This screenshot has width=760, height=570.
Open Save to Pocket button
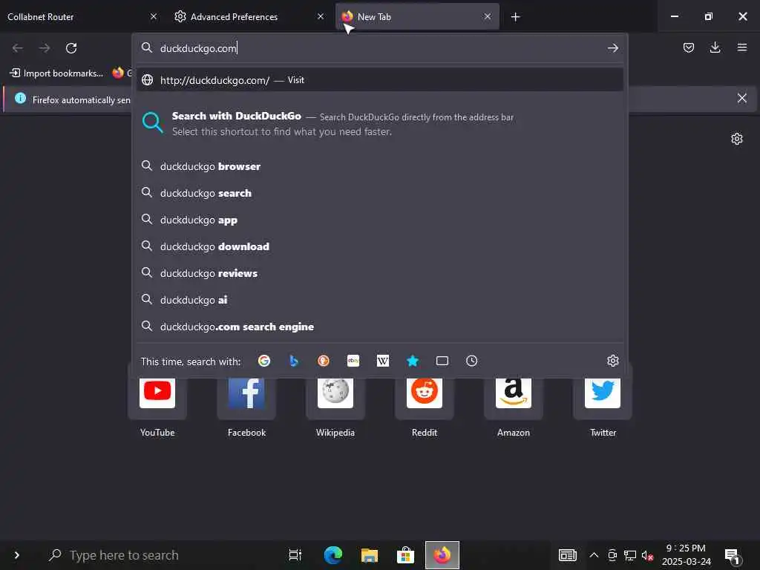688,47
